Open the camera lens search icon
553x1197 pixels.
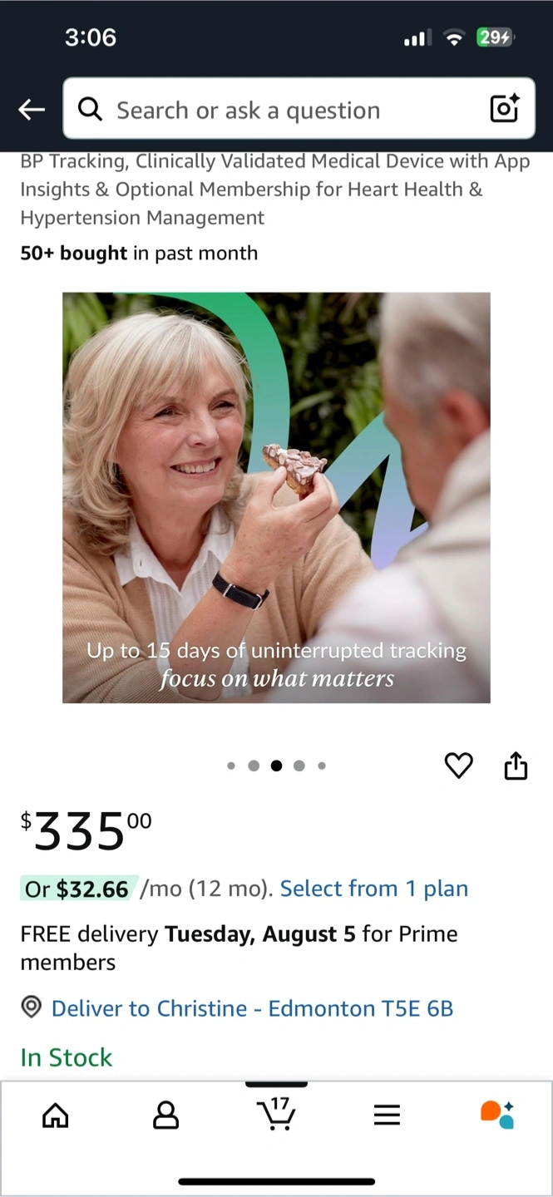coord(504,109)
